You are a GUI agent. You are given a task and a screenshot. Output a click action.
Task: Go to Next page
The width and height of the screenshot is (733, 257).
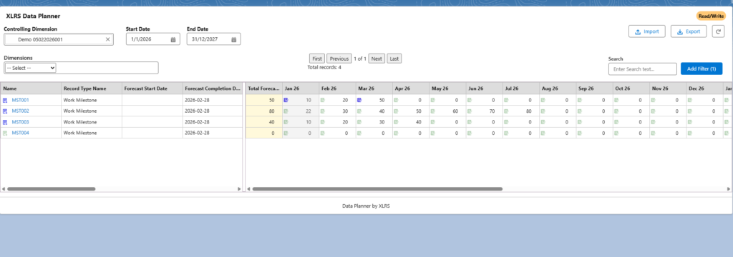(377, 59)
